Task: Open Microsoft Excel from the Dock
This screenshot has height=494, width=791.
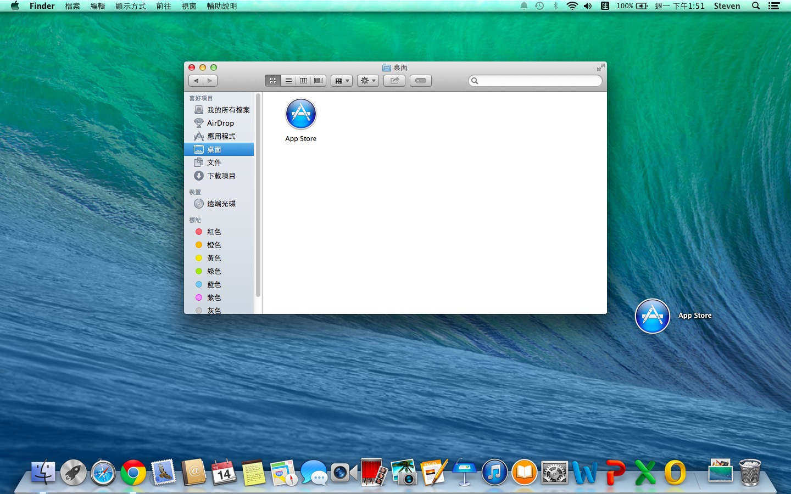Action: click(x=645, y=473)
